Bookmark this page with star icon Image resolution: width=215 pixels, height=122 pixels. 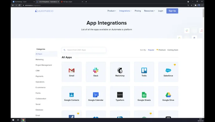click(192, 5)
